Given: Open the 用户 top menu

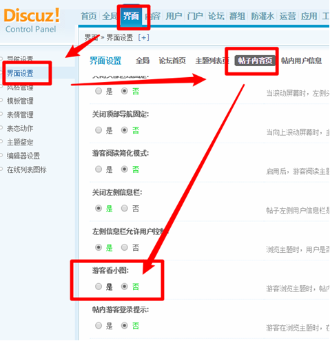Looking at the screenshot, I should [174, 17].
